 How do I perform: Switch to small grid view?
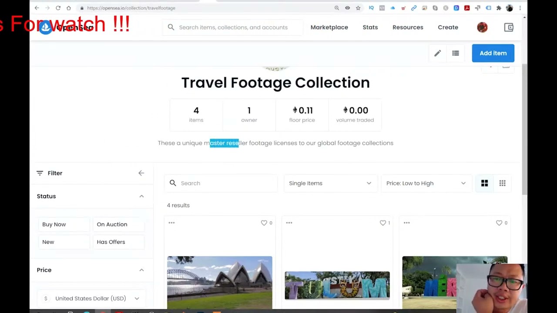tap(502, 183)
